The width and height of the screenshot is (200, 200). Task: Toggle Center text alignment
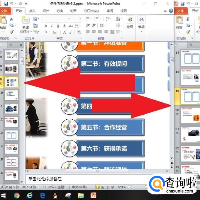pos(94,32)
